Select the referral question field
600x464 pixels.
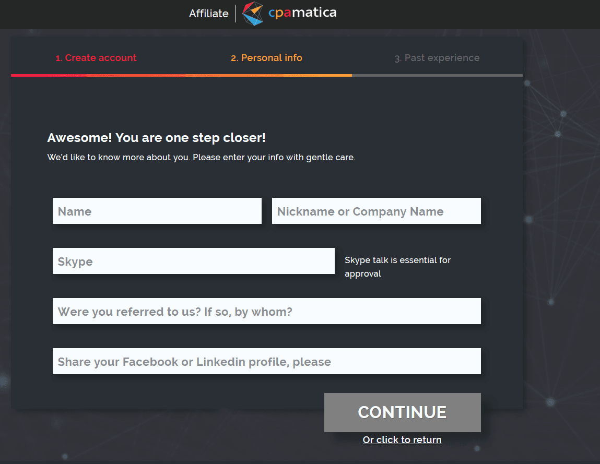pos(266,311)
